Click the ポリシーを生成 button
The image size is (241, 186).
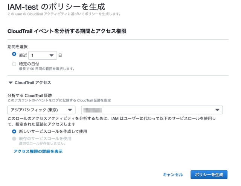pos(209,175)
